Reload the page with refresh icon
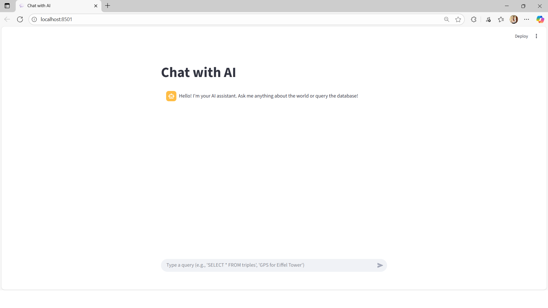Screen dimensions: 548x308 pyautogui.click(x=20, y=19)
